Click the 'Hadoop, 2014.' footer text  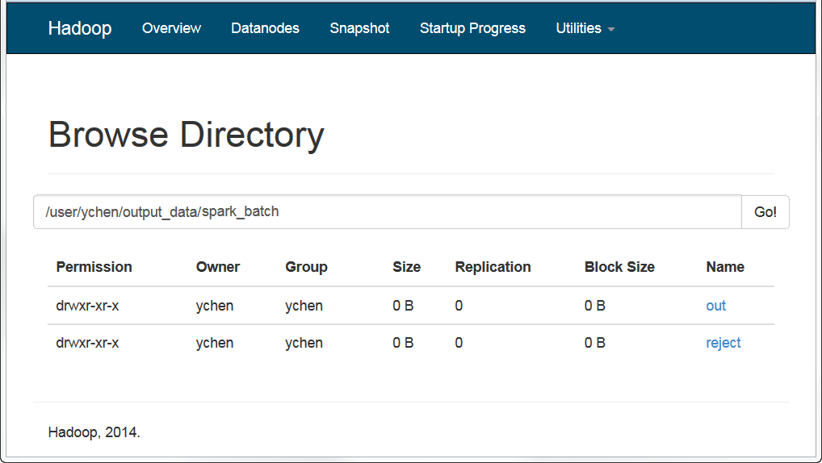tap(94, 432)
